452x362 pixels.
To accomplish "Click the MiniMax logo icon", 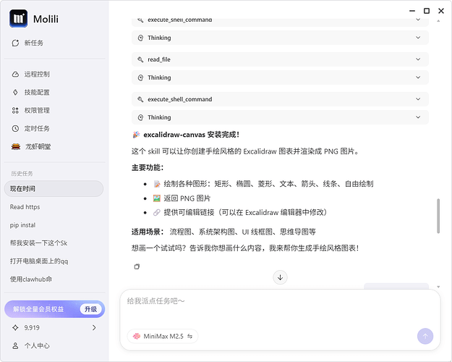I will point(137,337).
